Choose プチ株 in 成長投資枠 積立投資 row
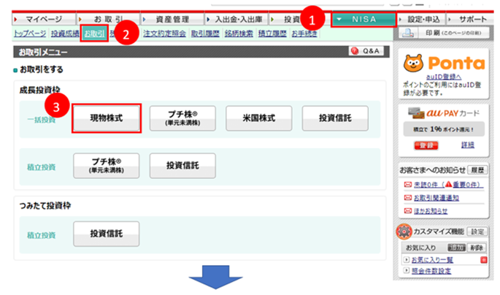 (x=107, y=166)
